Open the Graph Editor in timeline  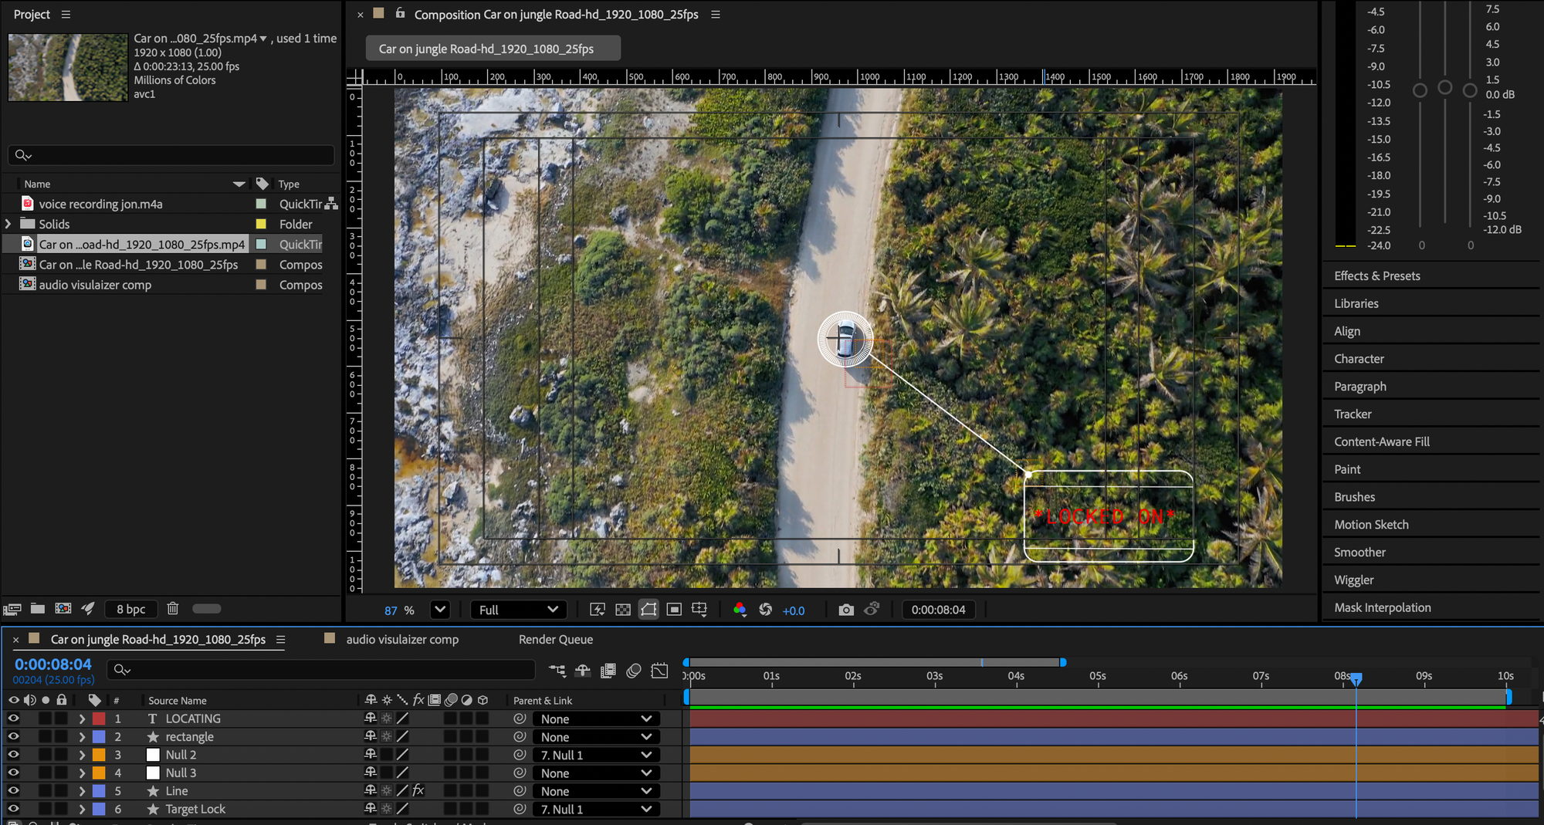click(659, 671)
